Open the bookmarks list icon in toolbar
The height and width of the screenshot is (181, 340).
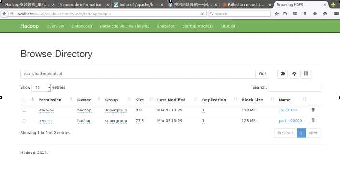(x=285, y=14)
